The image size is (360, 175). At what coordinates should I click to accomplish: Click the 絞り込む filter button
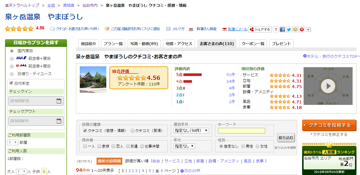coord(286,138)
